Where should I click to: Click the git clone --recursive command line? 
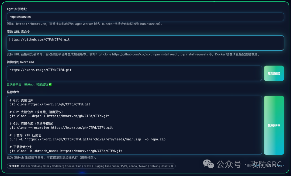click(61, 127)
